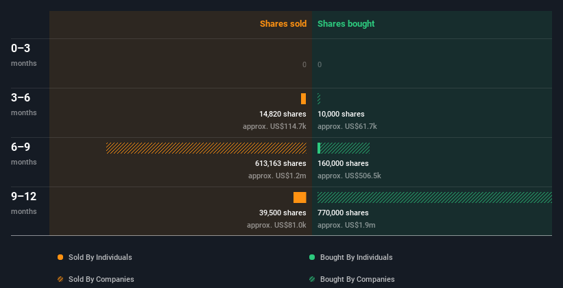
Task: Click the 'Sold By Individuals' legend label
Action: (100, 257)
